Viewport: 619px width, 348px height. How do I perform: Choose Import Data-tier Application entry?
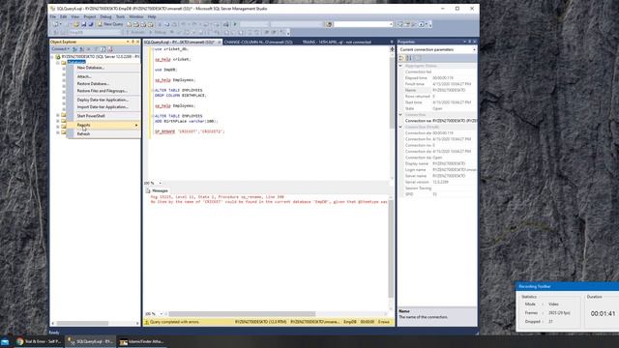[x=103, y=107]
